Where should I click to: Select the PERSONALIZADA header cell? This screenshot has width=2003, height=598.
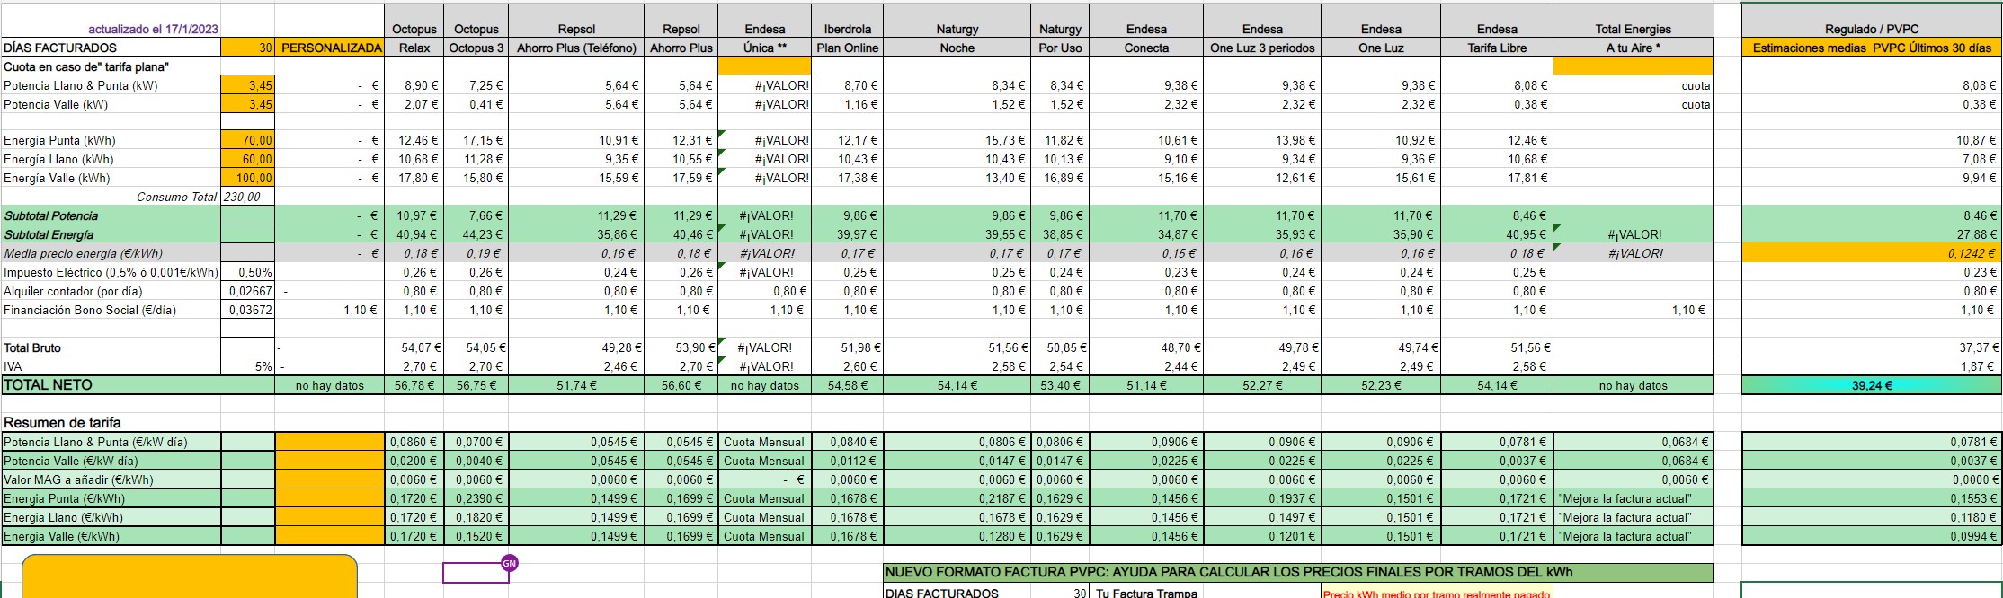click(331, 48)
